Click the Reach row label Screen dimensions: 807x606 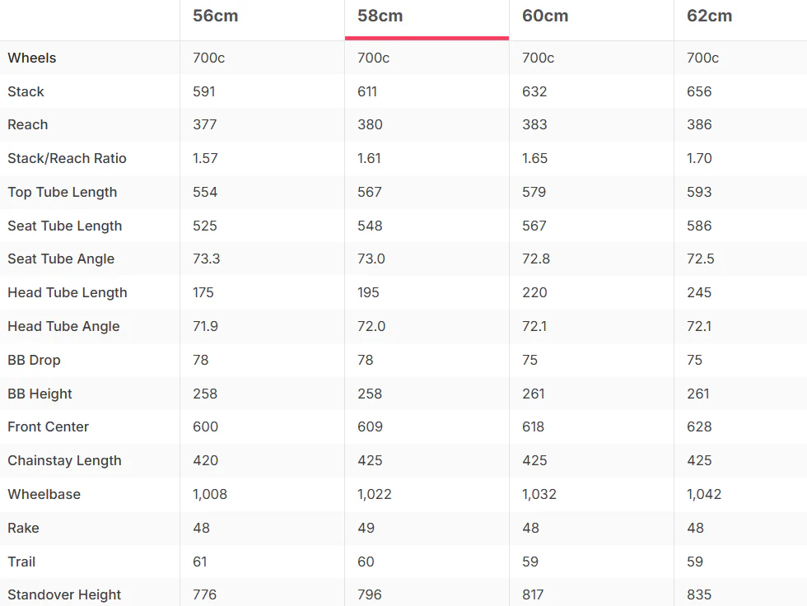click(28, 124)
